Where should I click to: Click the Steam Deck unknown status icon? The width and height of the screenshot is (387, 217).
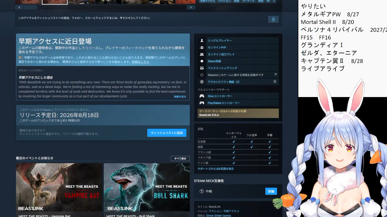[202, 191]
